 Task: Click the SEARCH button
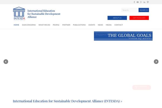point(144,10)
